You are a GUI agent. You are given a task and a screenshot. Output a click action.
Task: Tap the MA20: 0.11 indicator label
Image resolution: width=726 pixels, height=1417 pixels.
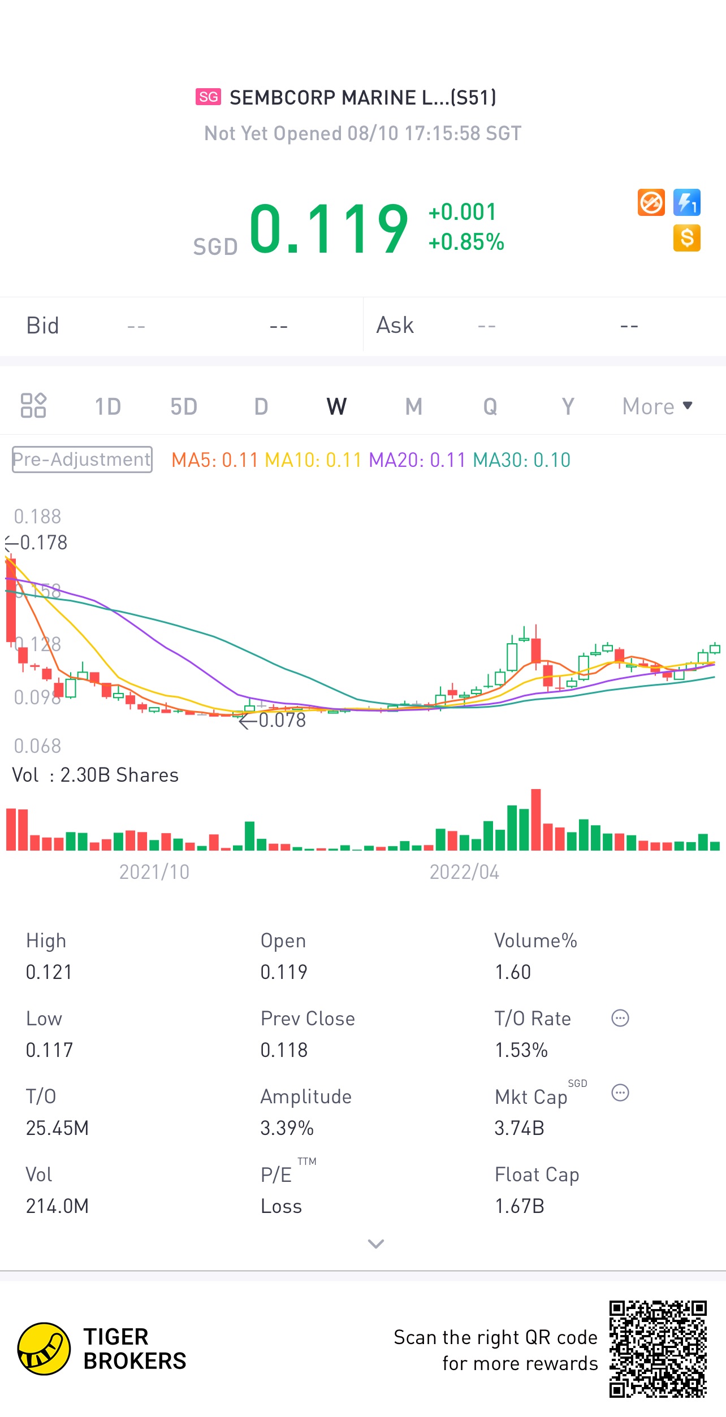point(417,460)
